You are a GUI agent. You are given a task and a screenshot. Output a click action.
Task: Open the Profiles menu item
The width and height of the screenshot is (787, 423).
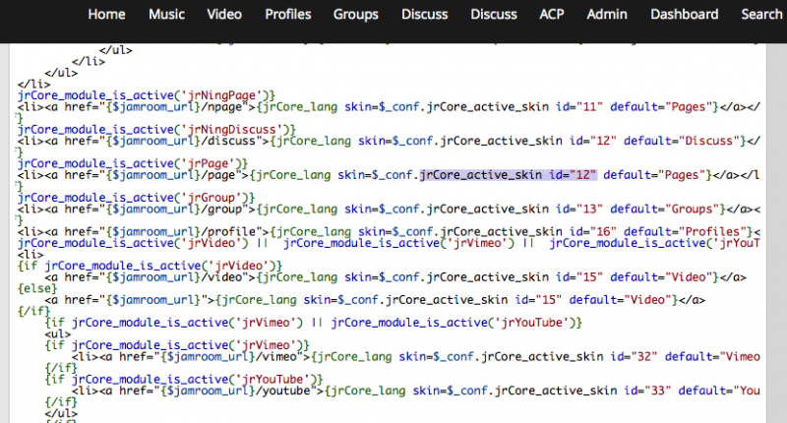click(x=288, y=14)
